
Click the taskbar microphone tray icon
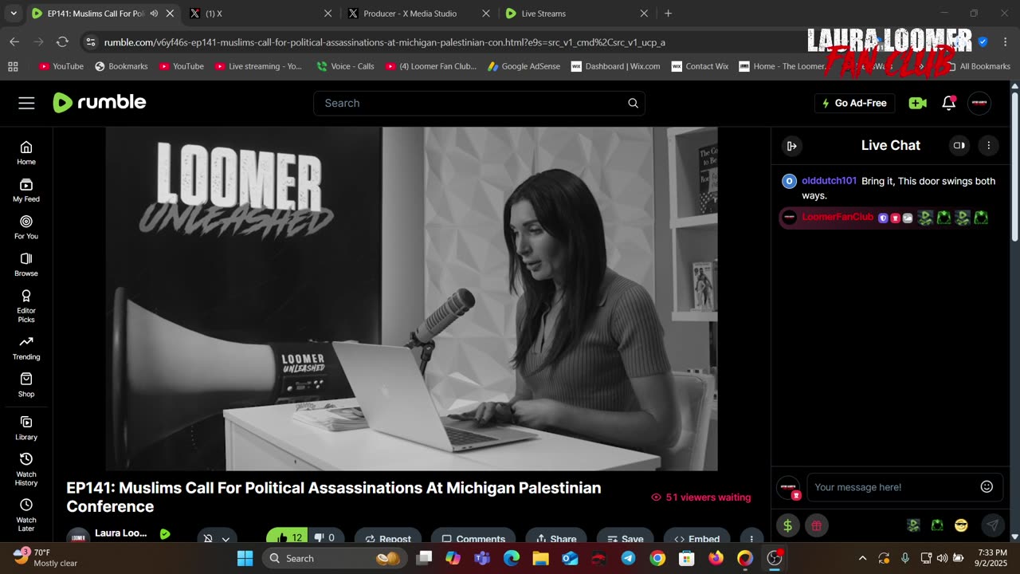pyautogui.click(x=904, y=558)
